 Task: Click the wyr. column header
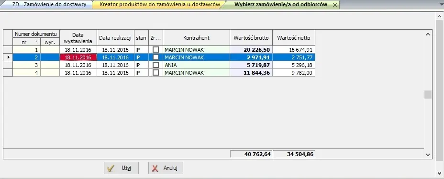[x=50, y=42]
